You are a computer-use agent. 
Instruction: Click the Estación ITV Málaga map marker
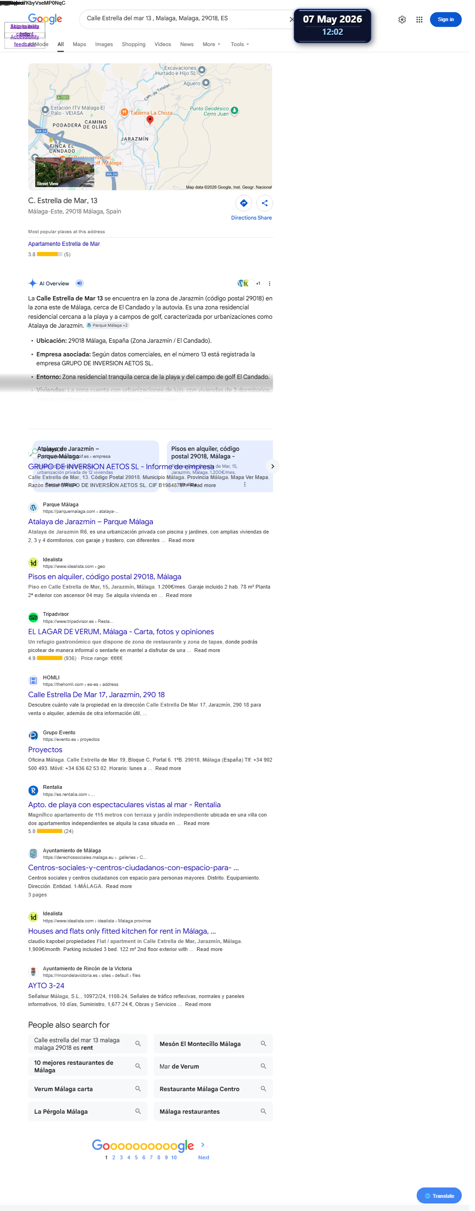tap(45, 110)
